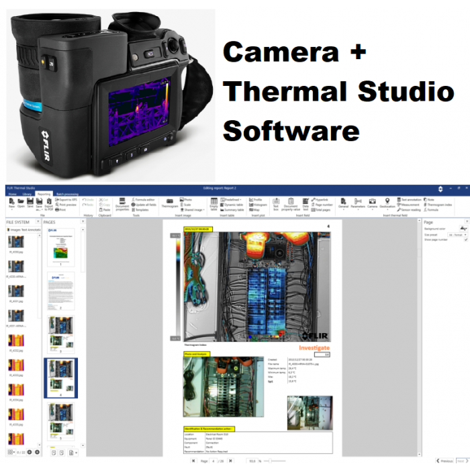This screenshot has width=470, height=470.
Task: Expand the Save as dropdown arrow
Action: pos(42,209)
